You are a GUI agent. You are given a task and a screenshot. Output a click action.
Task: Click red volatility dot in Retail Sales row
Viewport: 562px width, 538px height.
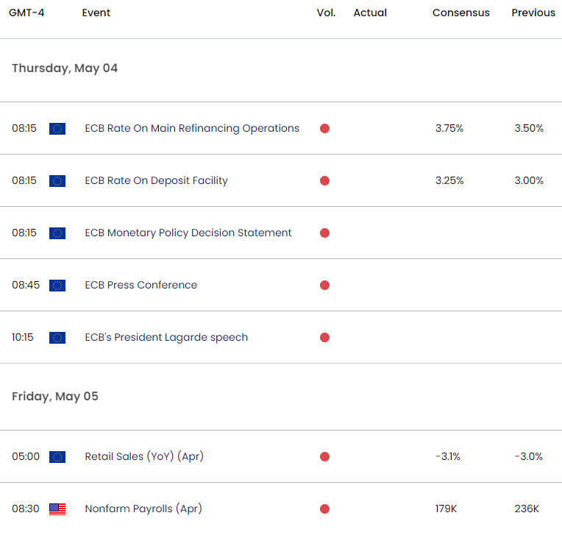324,457
